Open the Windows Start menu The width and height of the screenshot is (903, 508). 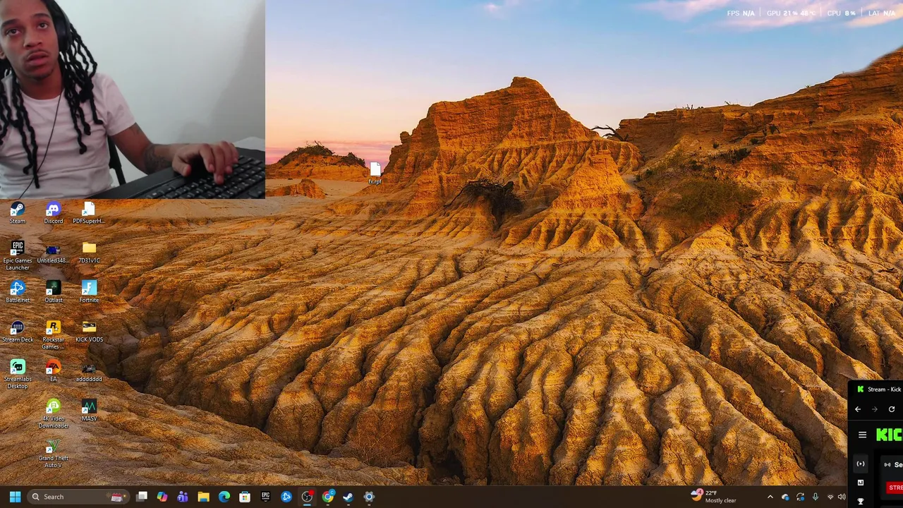[15, 497]
